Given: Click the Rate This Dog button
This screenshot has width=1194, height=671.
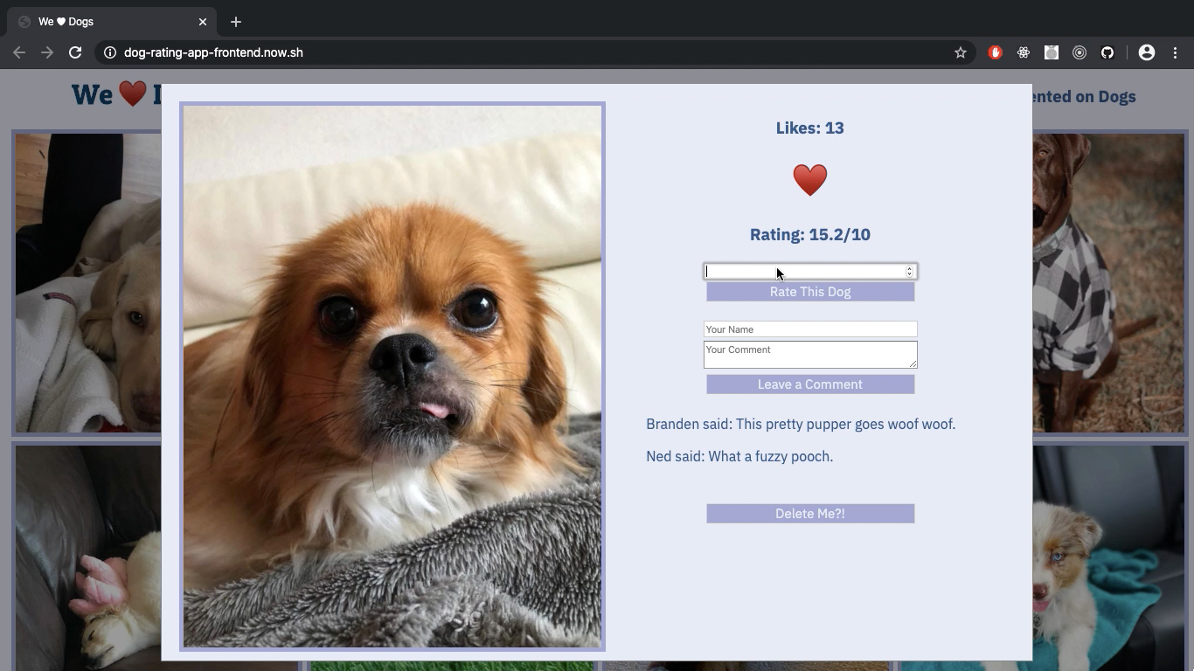Looking at the screenshot, I should [810, 292].
